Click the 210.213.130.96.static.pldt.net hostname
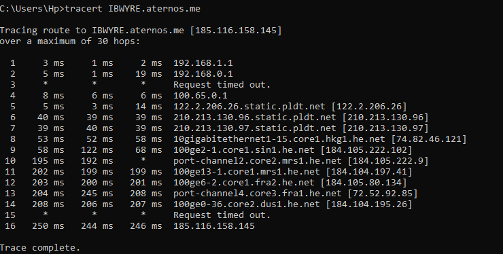The width and height of the screenshot is (503, 254). tap(255, 117)
